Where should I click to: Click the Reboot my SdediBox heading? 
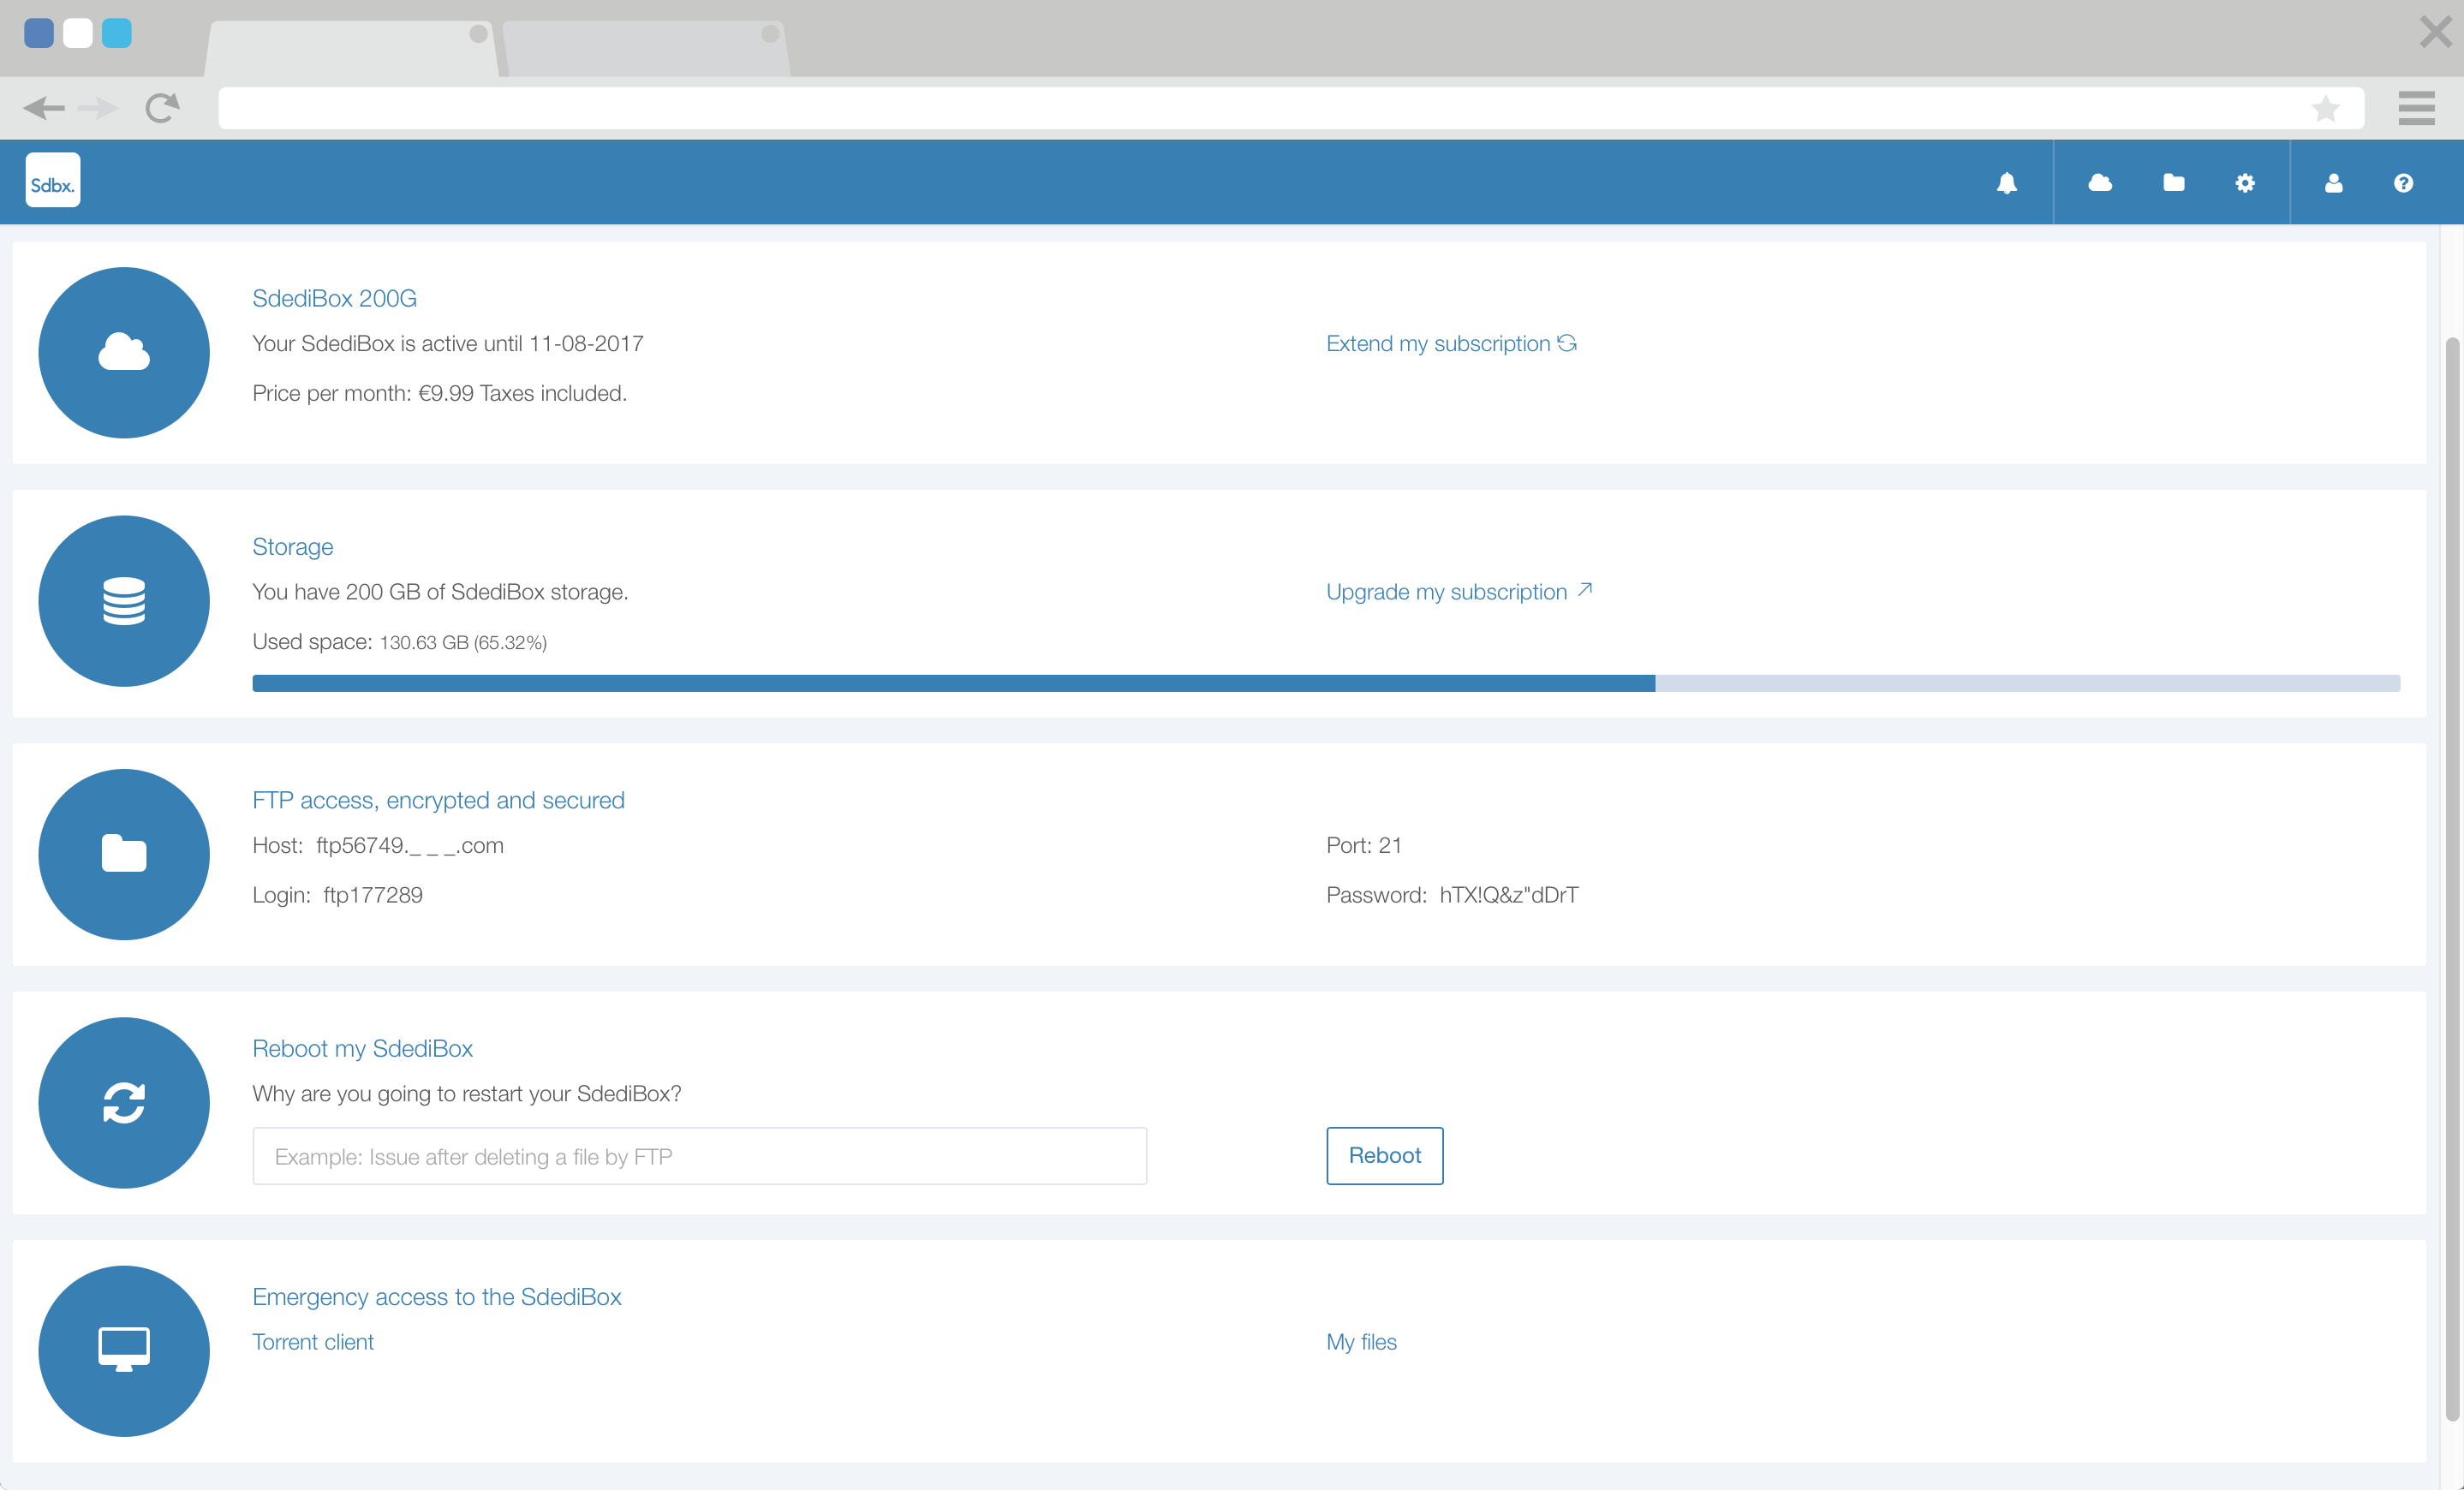[362, 1048]
